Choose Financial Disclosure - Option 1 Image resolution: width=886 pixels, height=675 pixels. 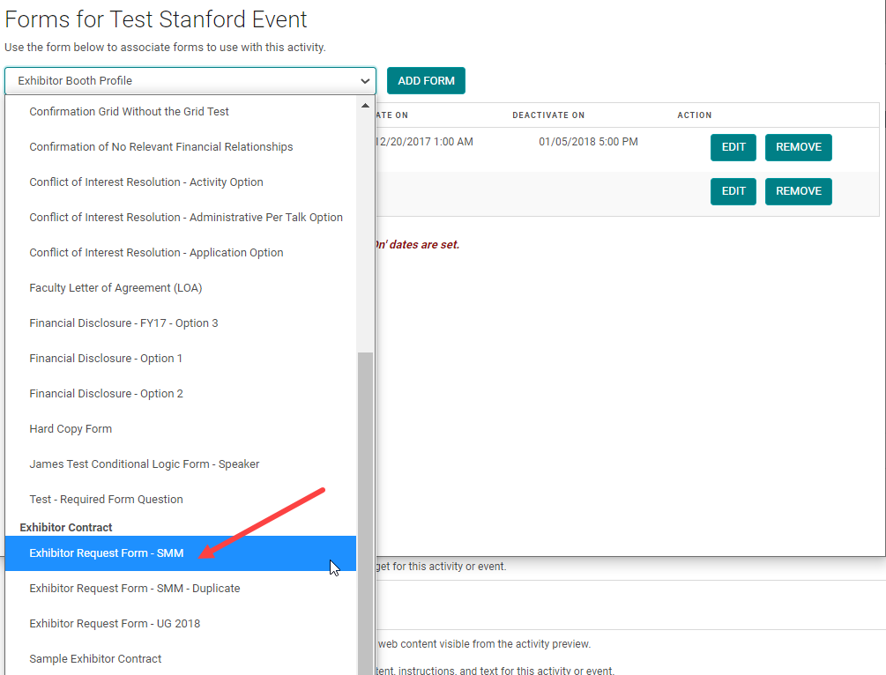106,359
